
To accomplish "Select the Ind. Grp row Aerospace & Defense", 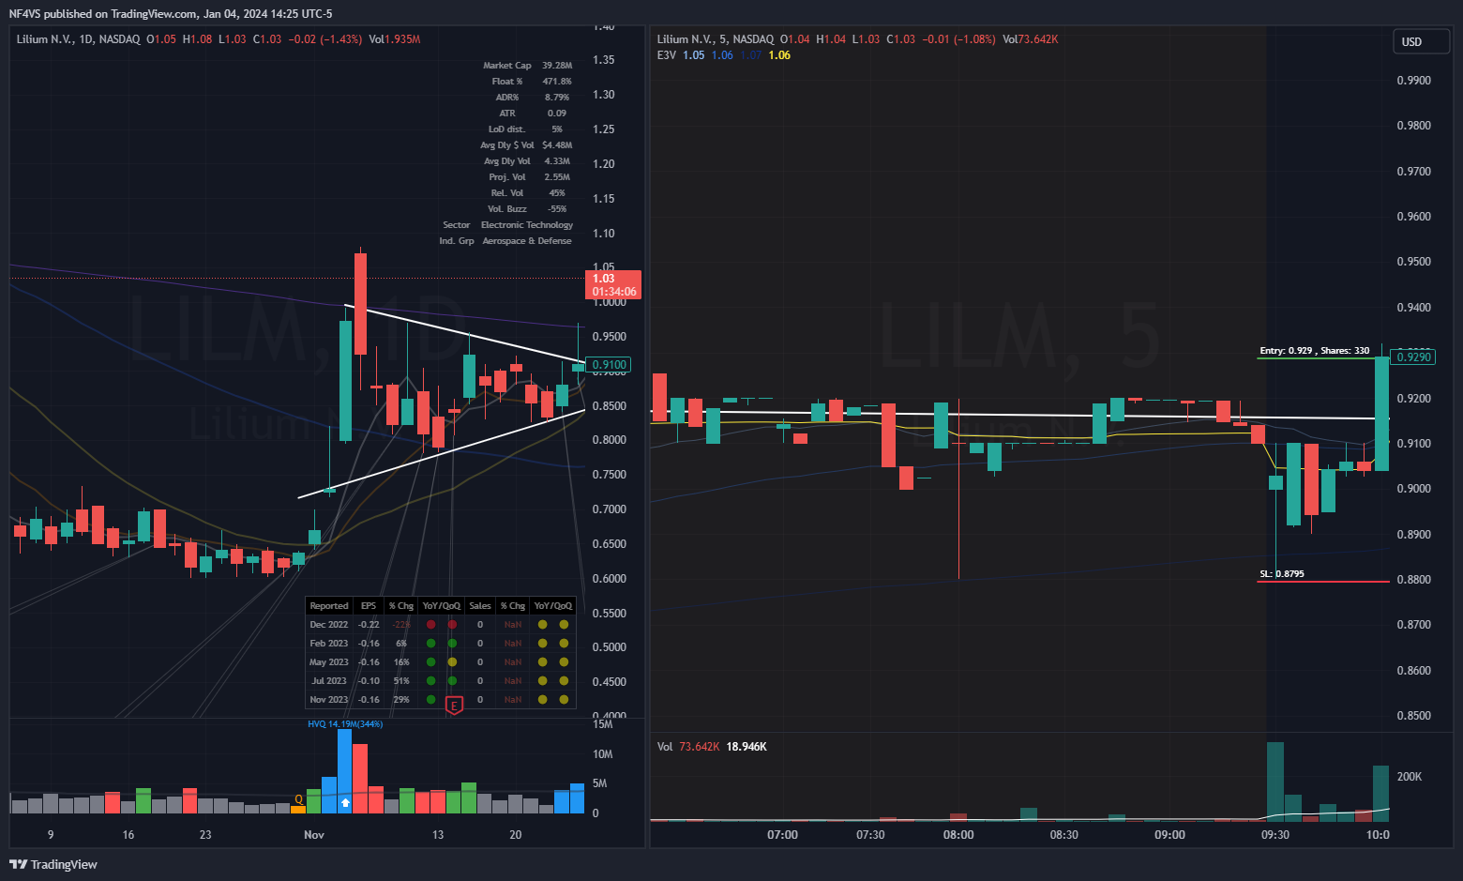I will pos(527,240).
